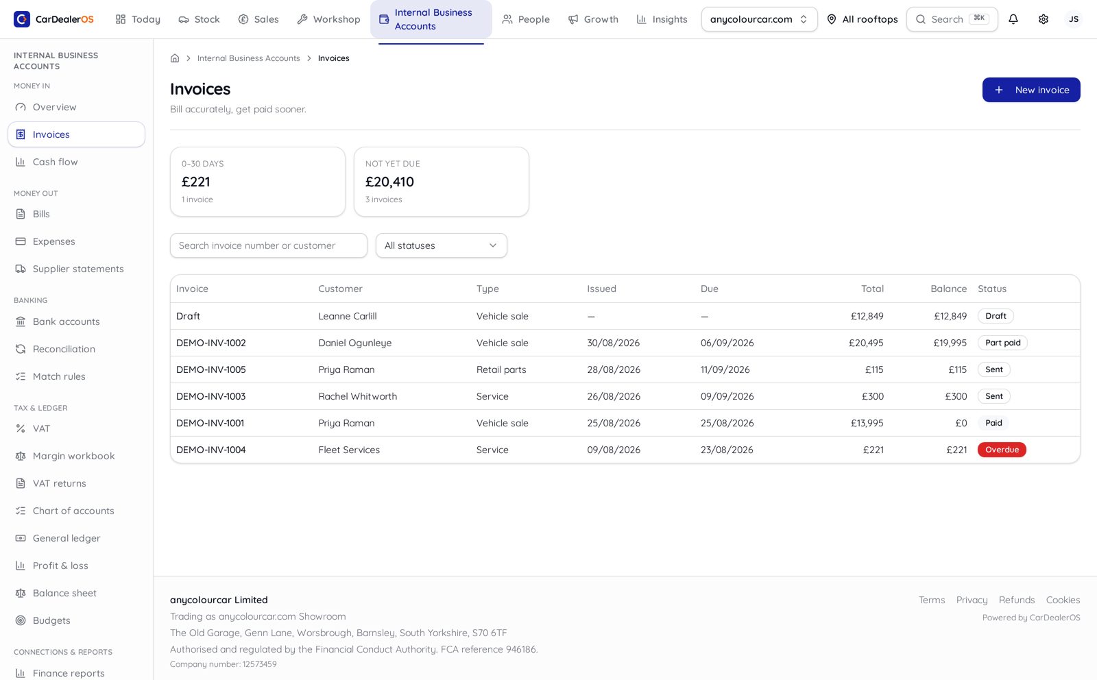Open the Terms footer link
This screenshot has width=1097, height=680.
click(932, 600)
